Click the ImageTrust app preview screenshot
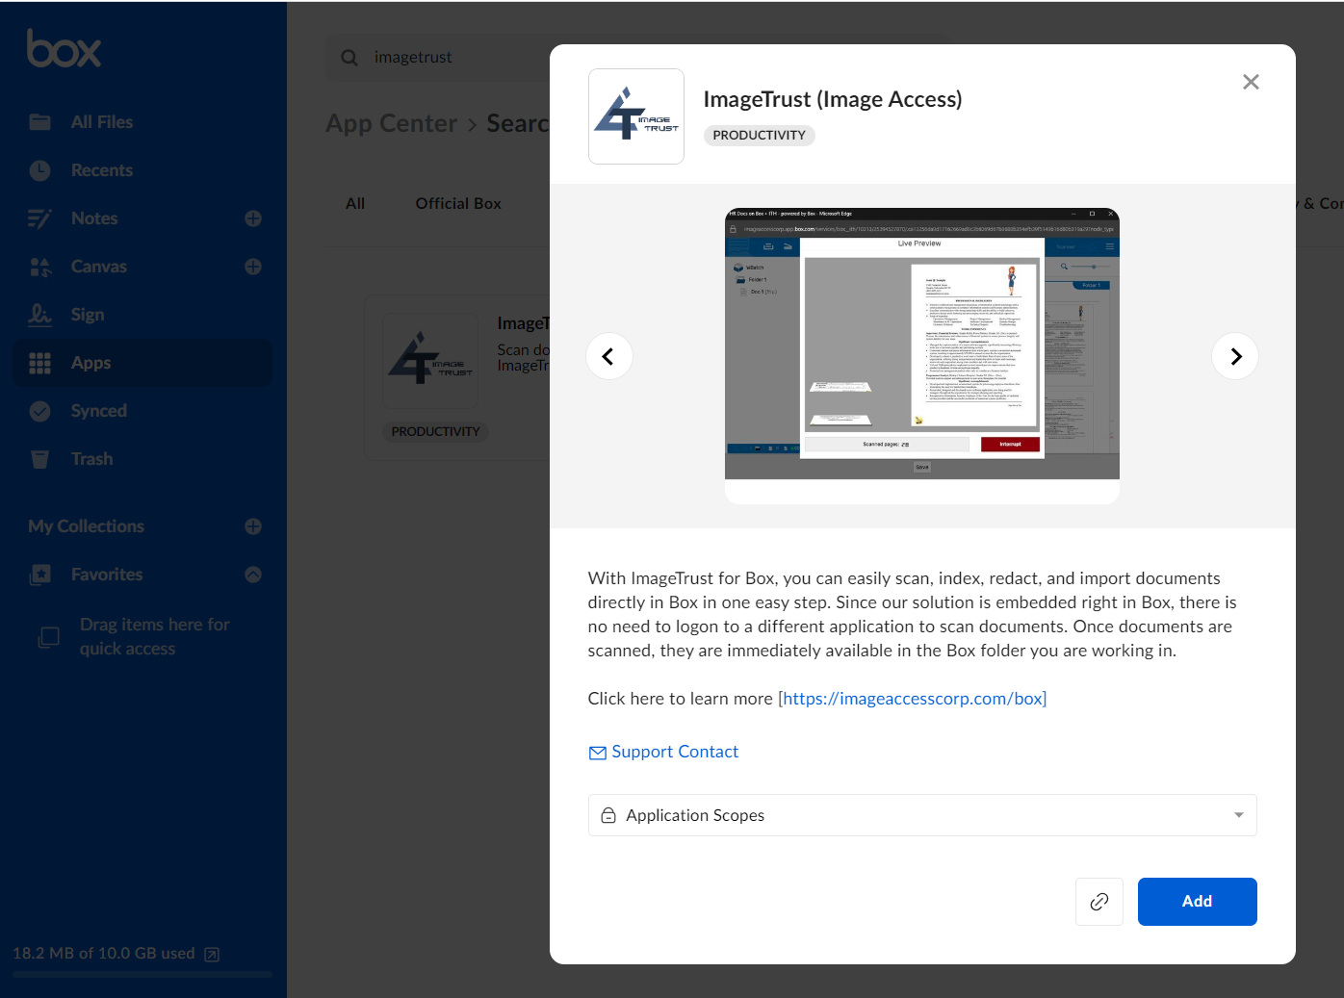1344x998 pixels. (921, 345)
